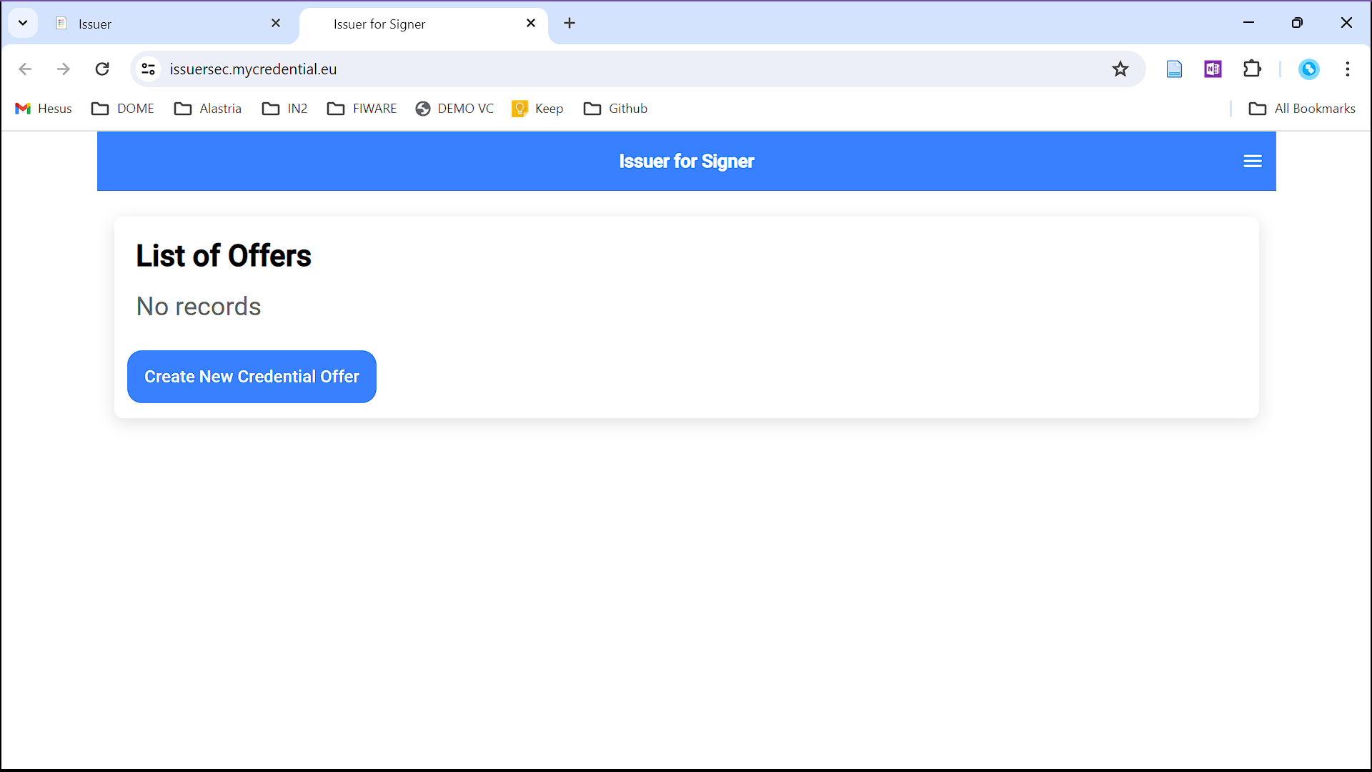The image size is (1372, 772).
Task: Click the browser forward navigation arrow
Action: pyautogui.click(x=63, y=69)
